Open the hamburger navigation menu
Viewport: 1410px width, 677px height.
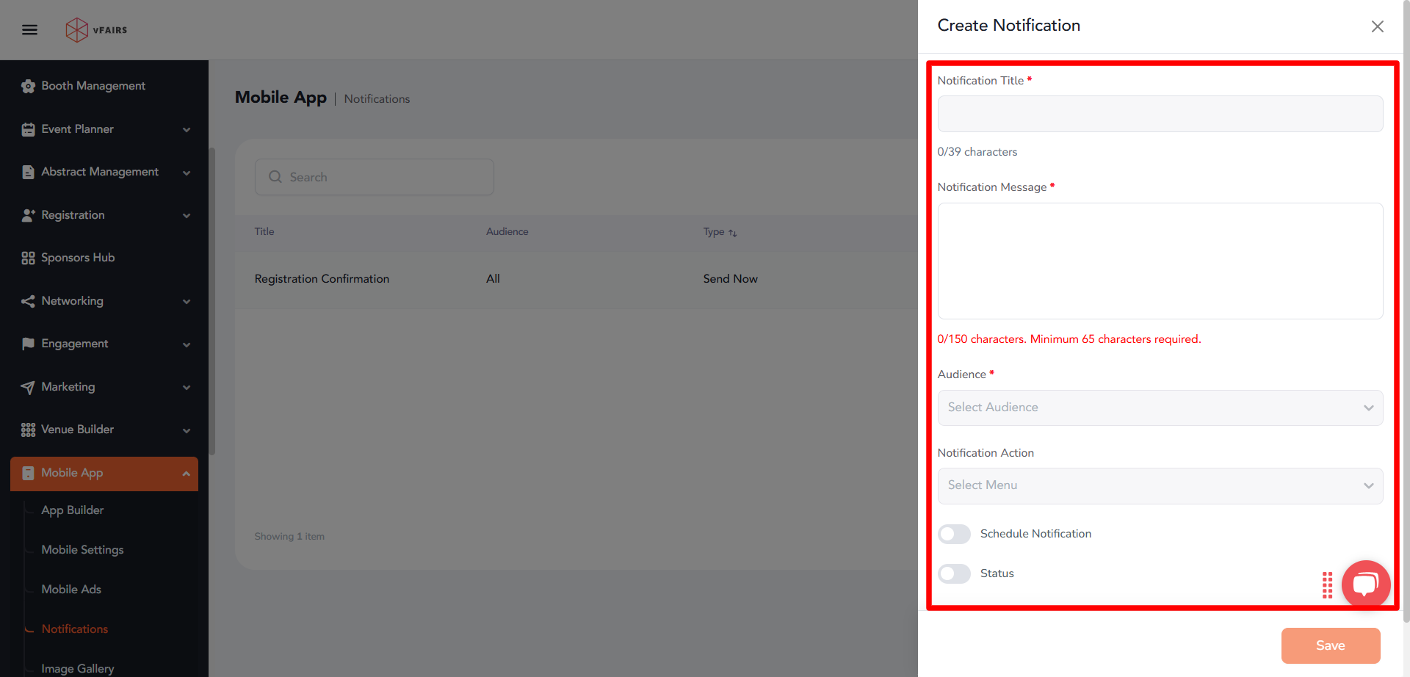point(29,29)
